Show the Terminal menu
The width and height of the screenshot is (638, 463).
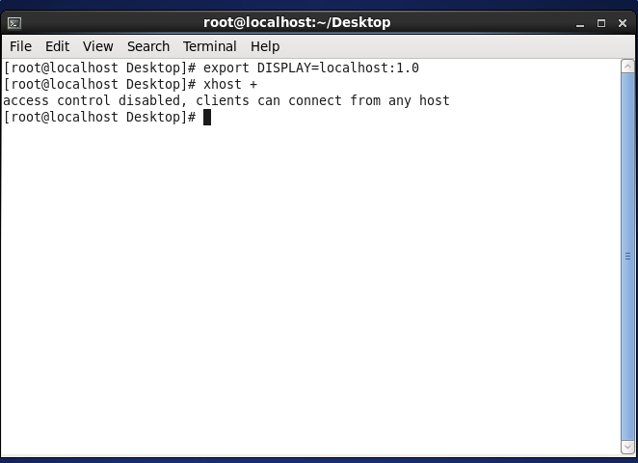pos(209,46)
